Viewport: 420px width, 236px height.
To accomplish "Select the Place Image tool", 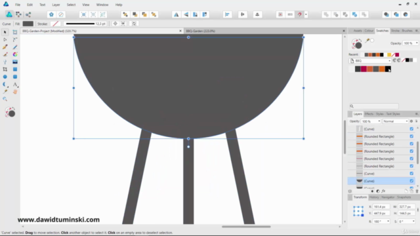I will point(15,62).
